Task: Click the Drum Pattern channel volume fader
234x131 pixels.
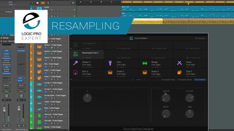Action: (x=4, y=109)
